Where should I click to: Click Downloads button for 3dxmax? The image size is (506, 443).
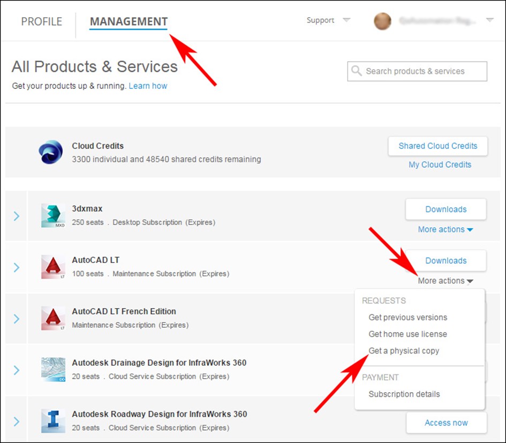(445, 209)
